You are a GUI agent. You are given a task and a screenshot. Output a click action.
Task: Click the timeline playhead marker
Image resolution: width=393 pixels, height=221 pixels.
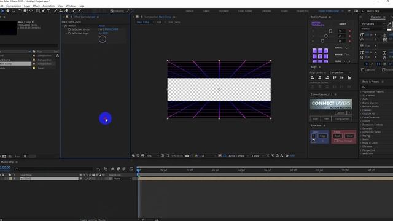138,170
